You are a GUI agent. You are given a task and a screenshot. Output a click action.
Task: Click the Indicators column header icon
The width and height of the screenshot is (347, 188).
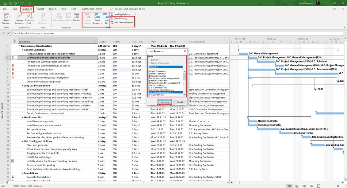tap(14, 41)
